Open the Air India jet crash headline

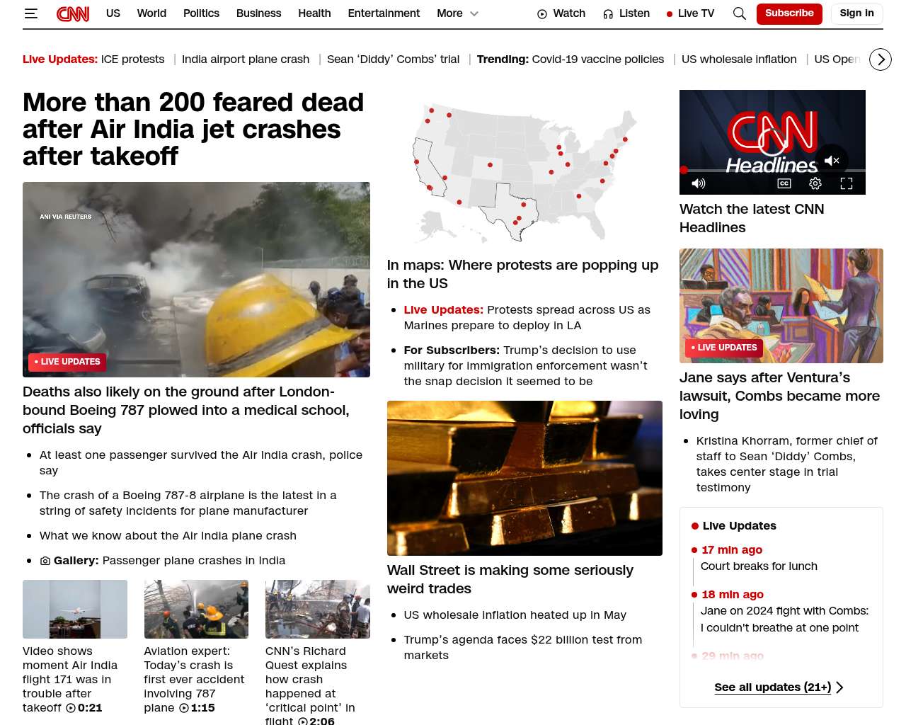pos(193,129)
